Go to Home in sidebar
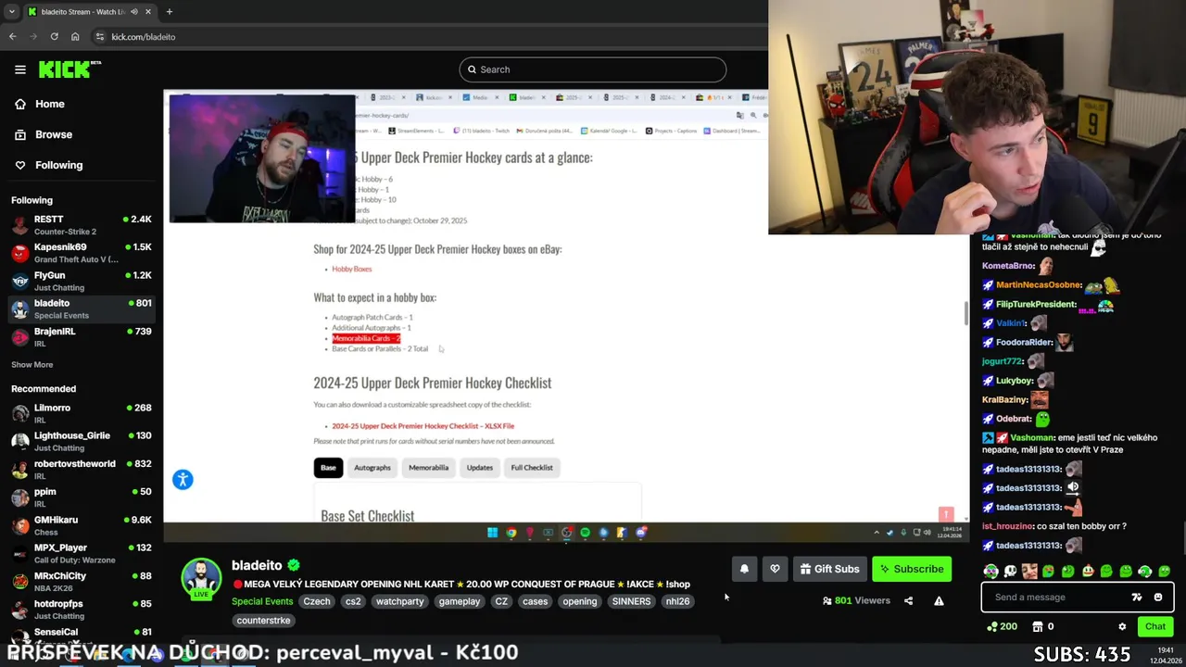This screenshot has width=1186, height=667. pyautogui.click(x=39, y=104)
